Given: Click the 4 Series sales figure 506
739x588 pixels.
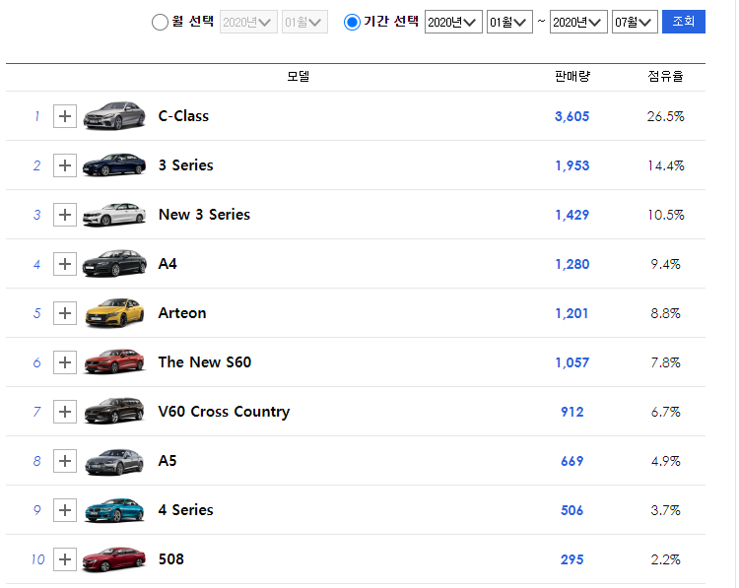Looking at the screenshot, I should (572, 510).
